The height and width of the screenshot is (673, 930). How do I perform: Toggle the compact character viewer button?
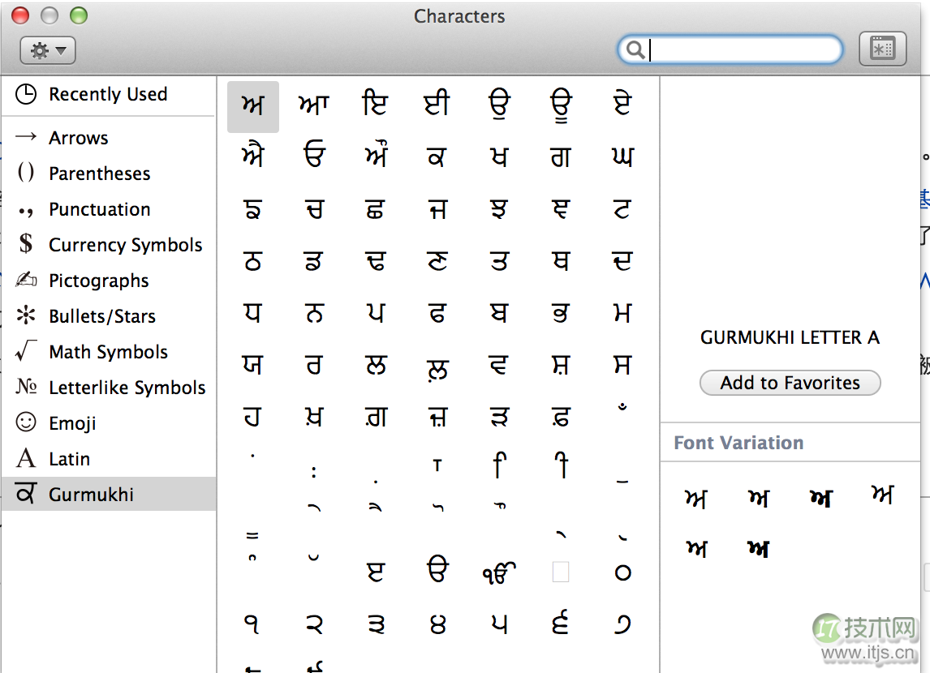pos(883,49)
